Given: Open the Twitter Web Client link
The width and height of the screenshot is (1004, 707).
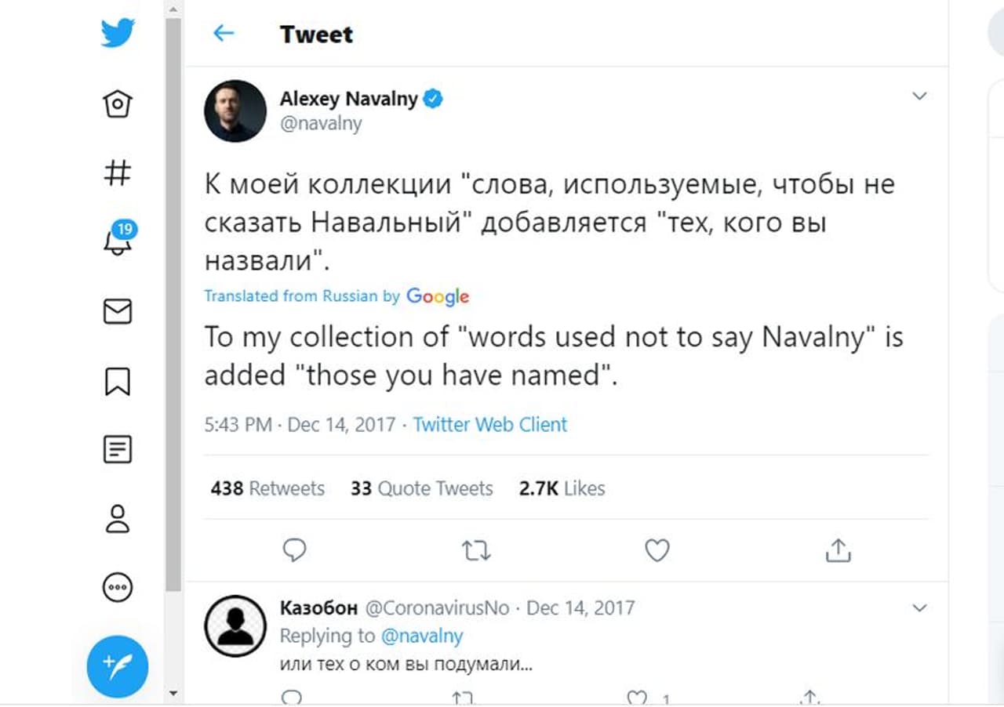Looking at the screenshot, I should (489, 425).
